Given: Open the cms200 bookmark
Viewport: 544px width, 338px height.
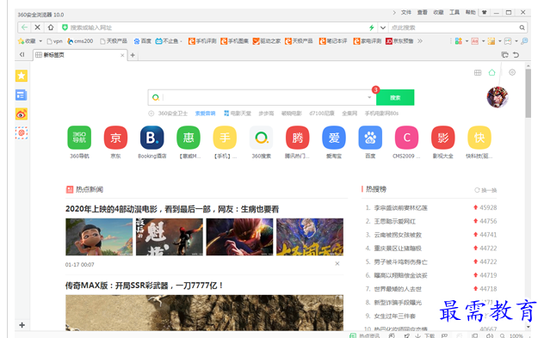Looking at the screenshot, I should click(x=81, y=41).
